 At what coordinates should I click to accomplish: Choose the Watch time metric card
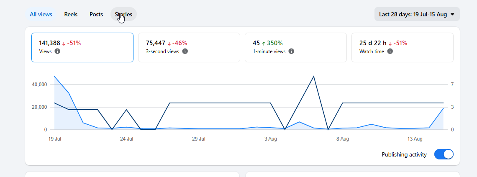(403, 47)
